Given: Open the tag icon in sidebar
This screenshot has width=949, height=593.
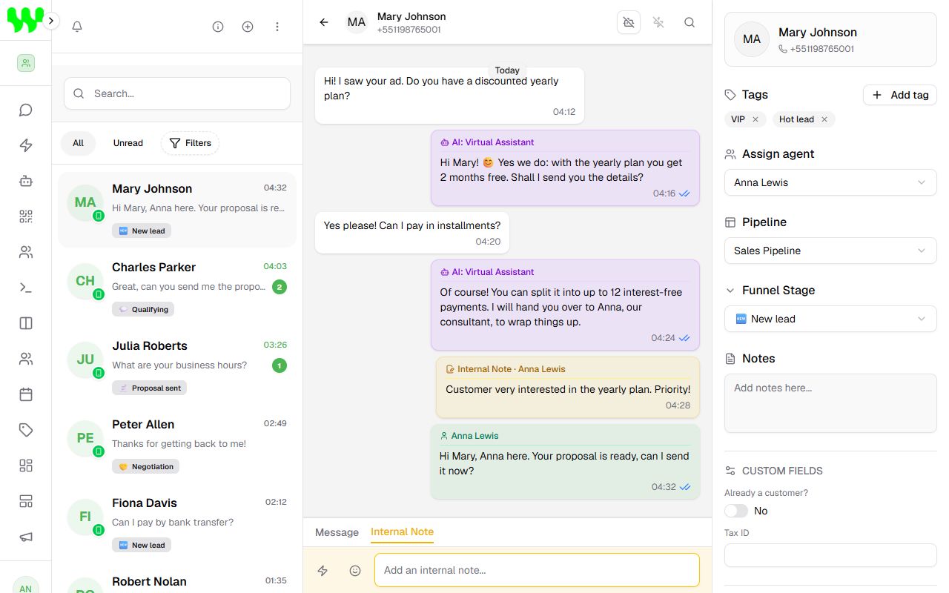Looking at the screenshot, I should click(26, 430).
